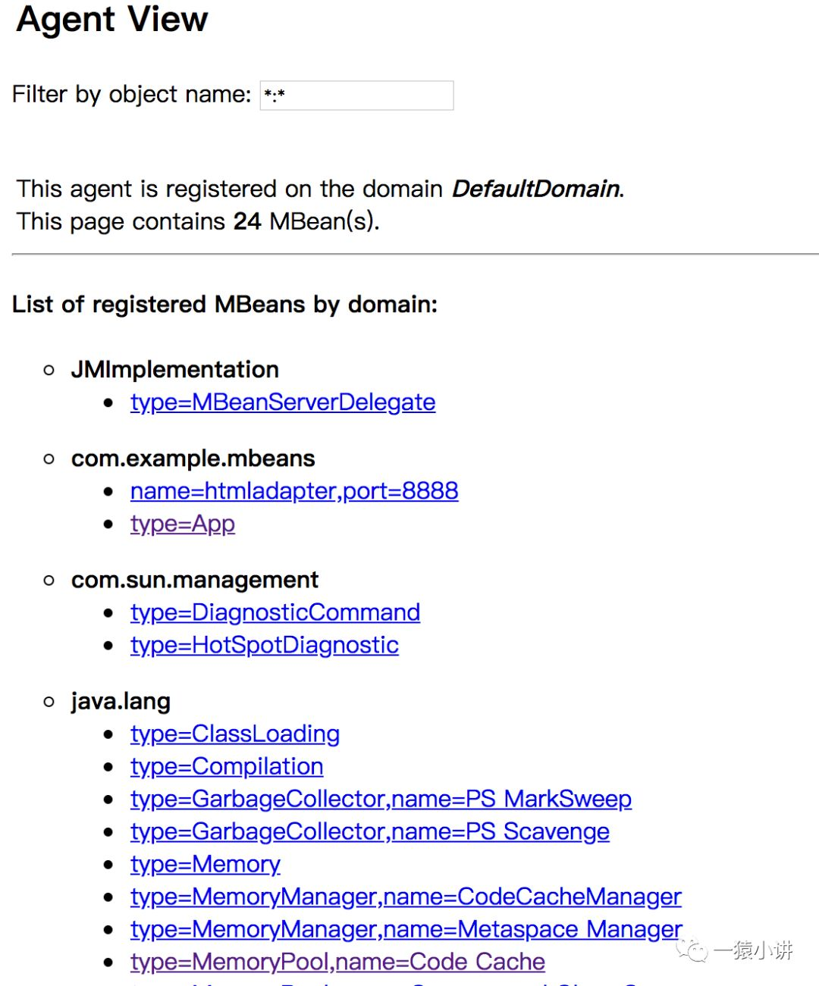Viewport: 819px width, 986px height.
Task: Click the object name filter field
Action: click(x=356, y=95)
